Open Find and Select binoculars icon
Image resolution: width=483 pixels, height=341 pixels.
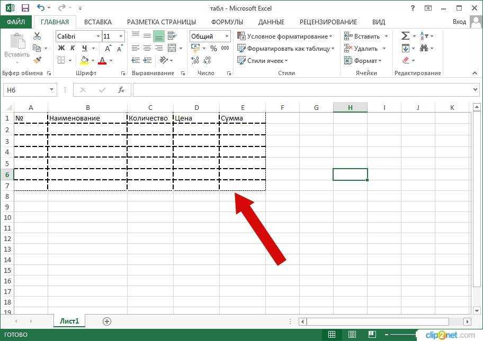click(424, 48)
